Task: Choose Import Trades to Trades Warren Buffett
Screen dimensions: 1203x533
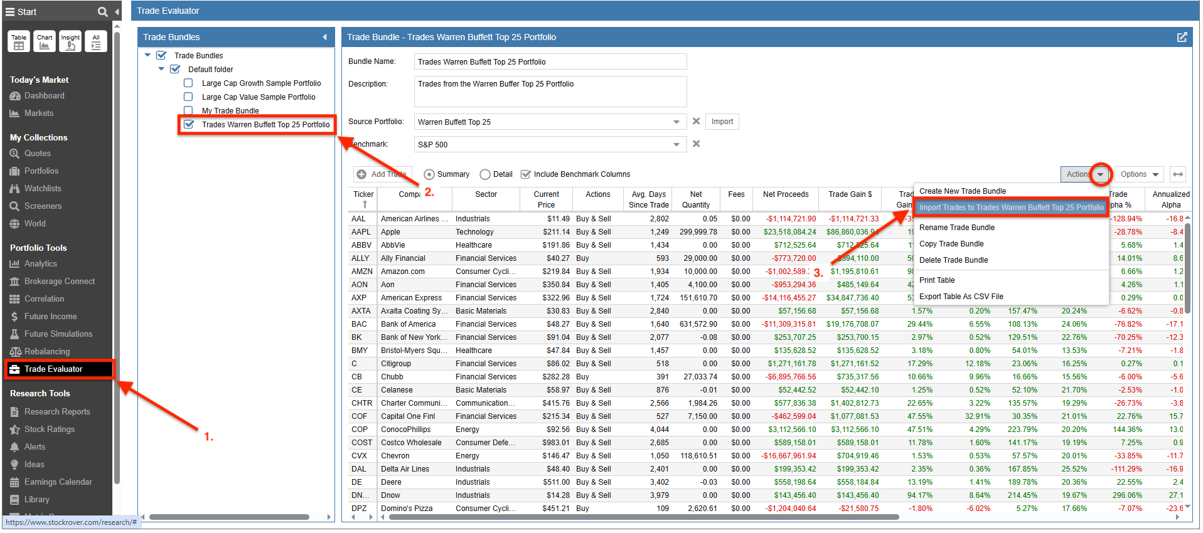Action: pos(1011,208)
